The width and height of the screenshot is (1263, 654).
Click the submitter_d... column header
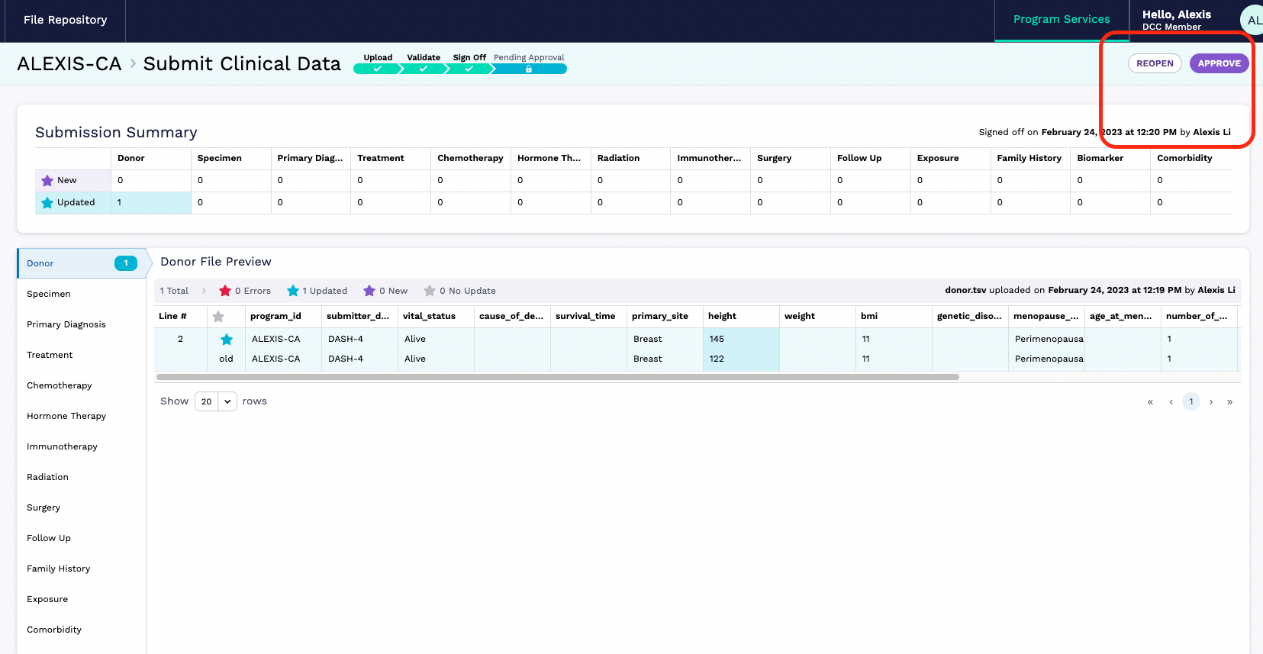coord(358,316)
